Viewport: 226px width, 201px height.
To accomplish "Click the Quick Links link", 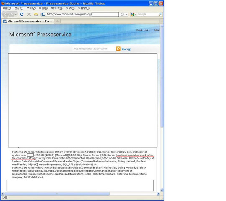I will (x=143, y=30).
